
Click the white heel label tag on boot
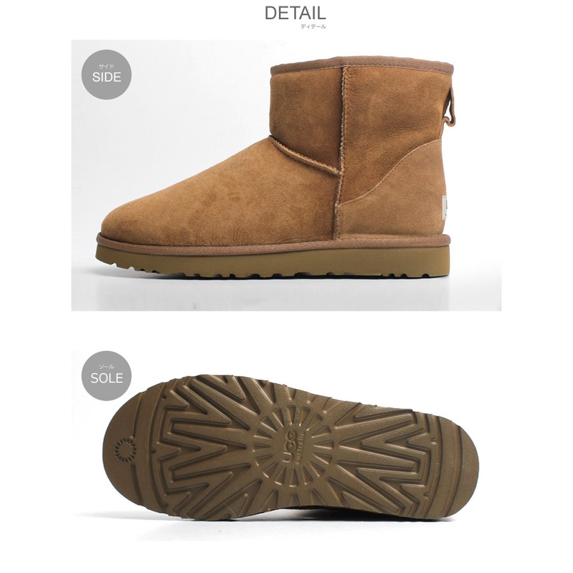[x=445, y=207]
